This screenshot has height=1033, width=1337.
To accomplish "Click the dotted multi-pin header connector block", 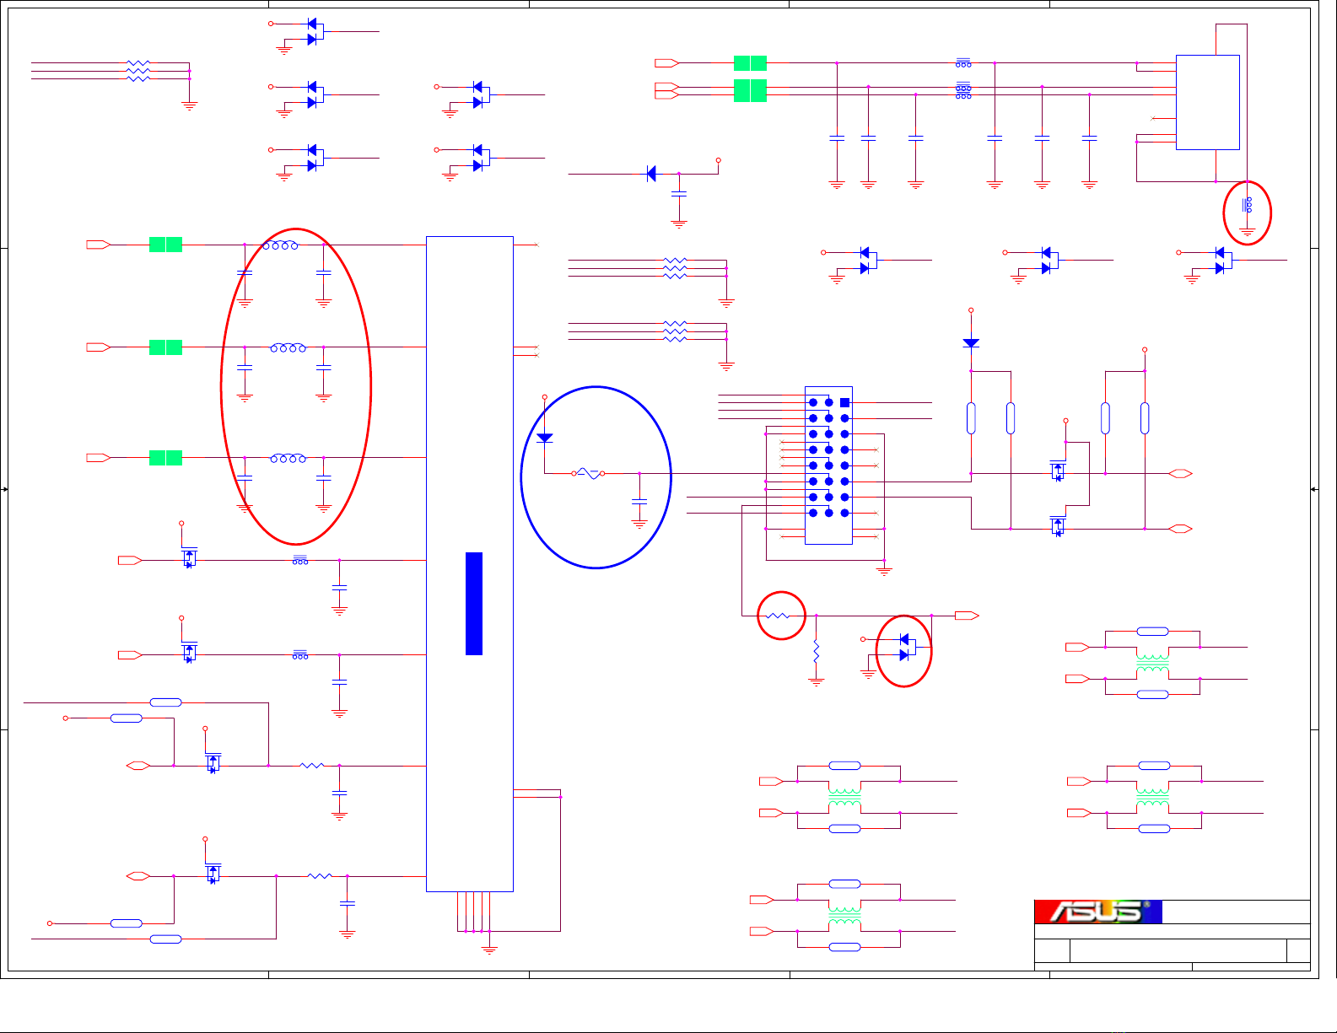I will [828, 465].
